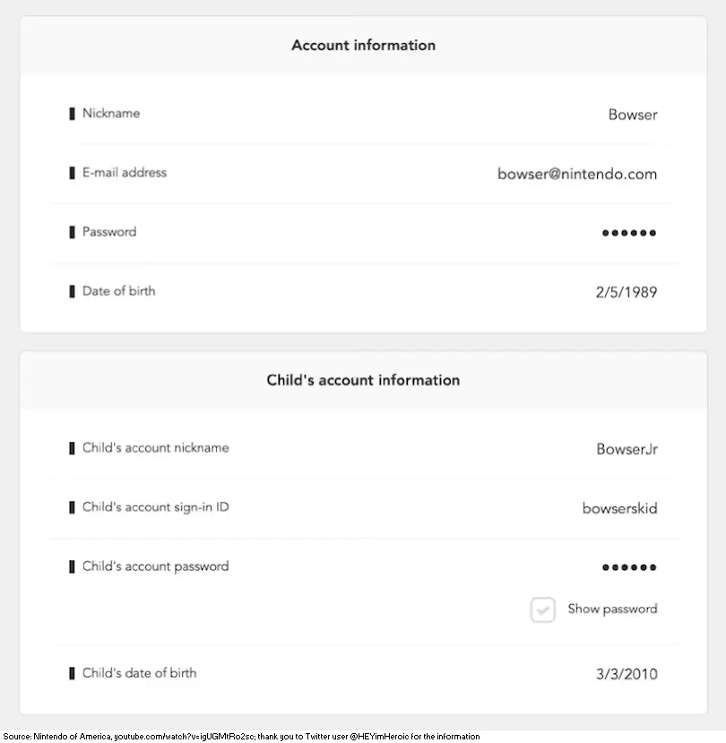
Task: Click the Child's account nickname marker icon
Action: (72, 448)
